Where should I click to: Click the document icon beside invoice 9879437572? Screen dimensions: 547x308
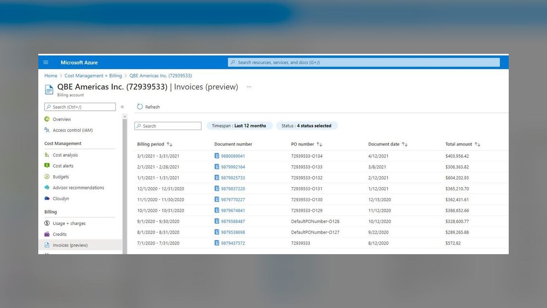[217, 243]
